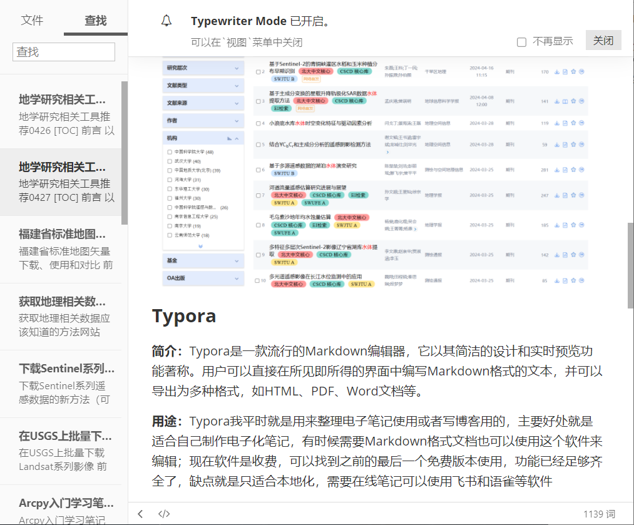Click download icon in row with 281
This screenshot has width=634, height=525.
pyautogui.click(x=557, y=170)
